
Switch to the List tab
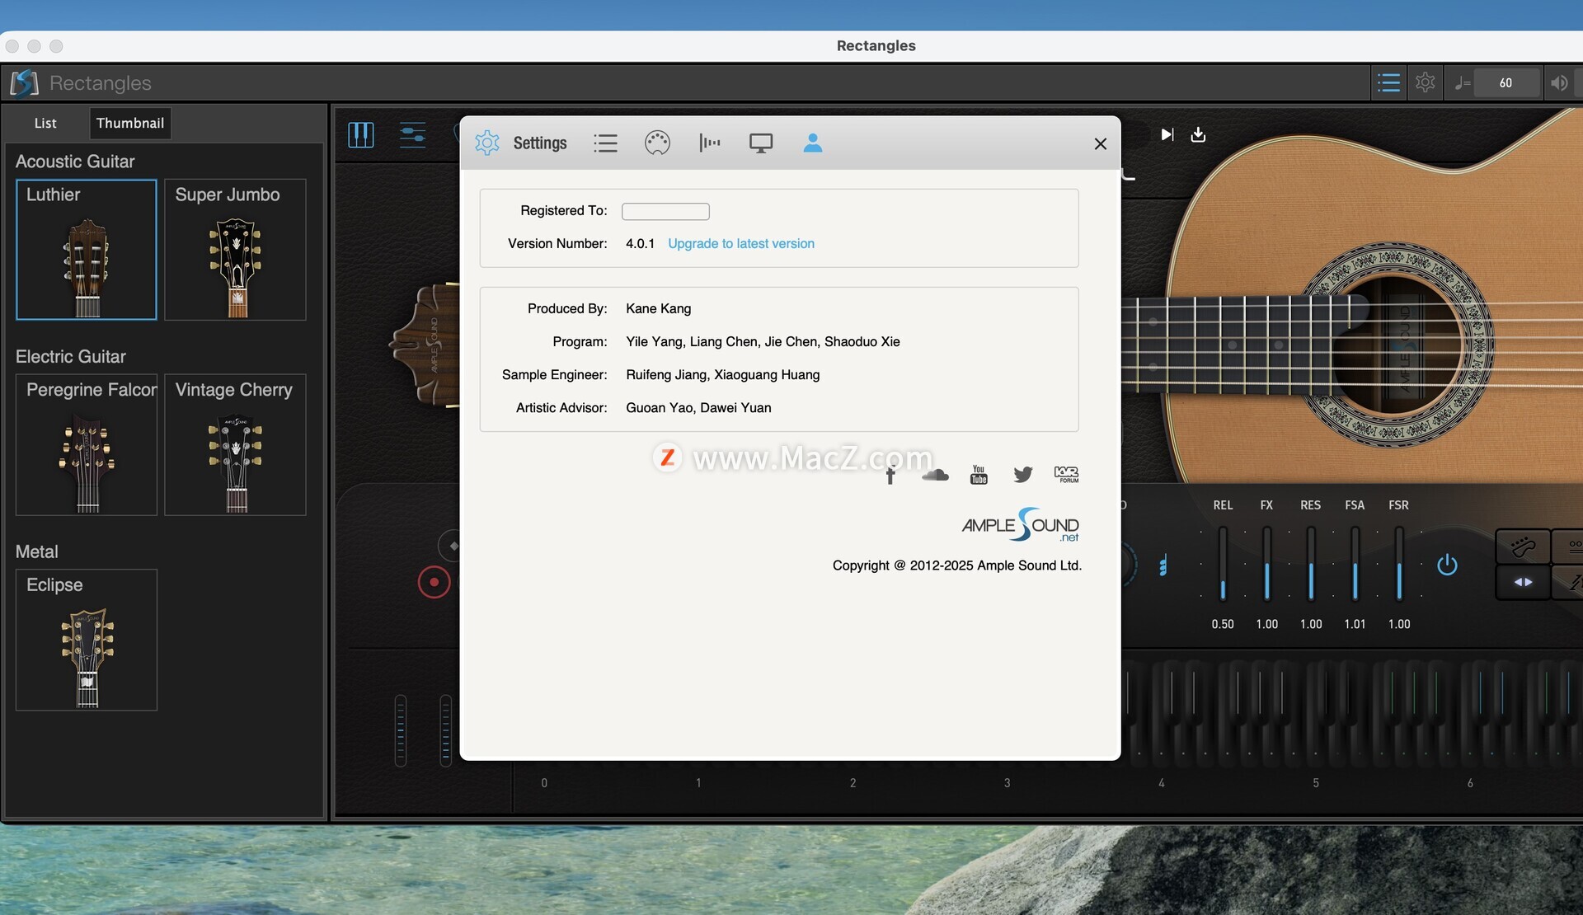tap(45, 123)
